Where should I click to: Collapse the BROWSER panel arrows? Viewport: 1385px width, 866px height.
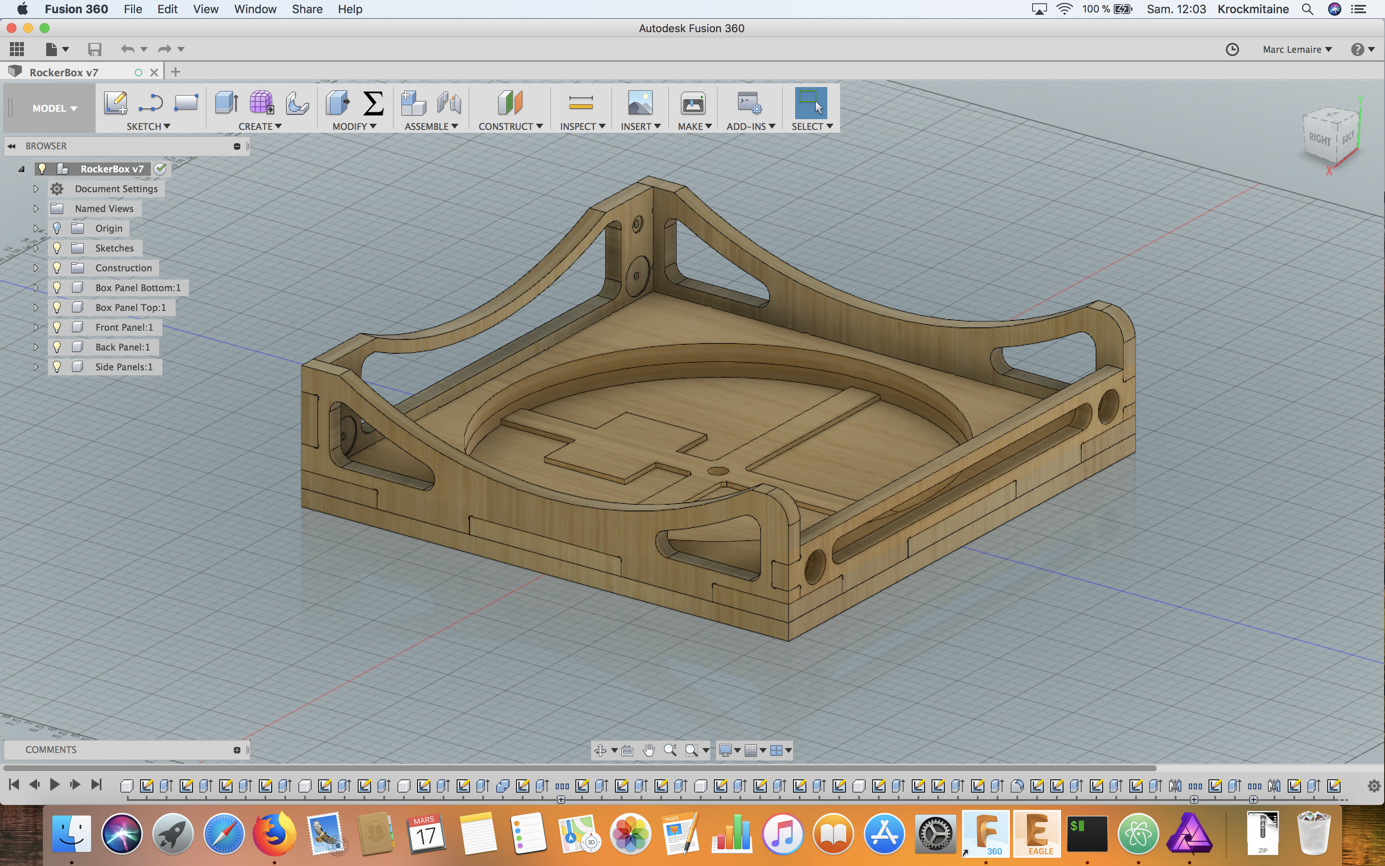point(12,146)
